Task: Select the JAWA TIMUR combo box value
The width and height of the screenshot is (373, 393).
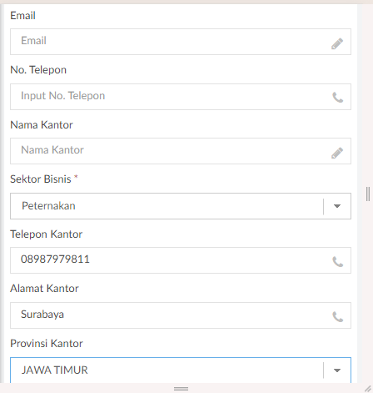Action: click(167, 370)
